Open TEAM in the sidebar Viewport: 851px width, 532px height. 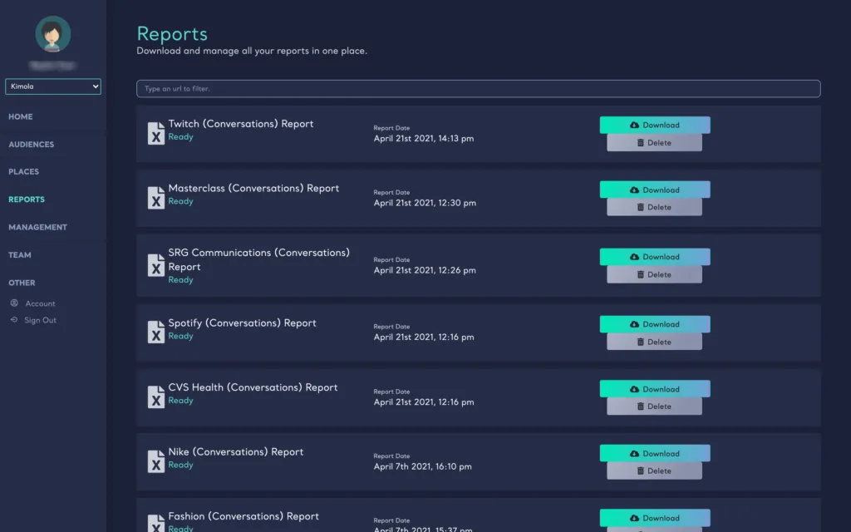(x=20, y=254)
